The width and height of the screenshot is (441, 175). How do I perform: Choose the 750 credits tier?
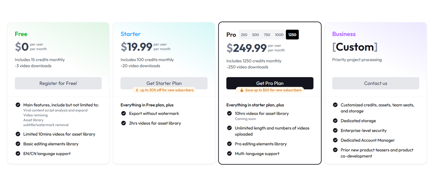[x=267, y=35]
